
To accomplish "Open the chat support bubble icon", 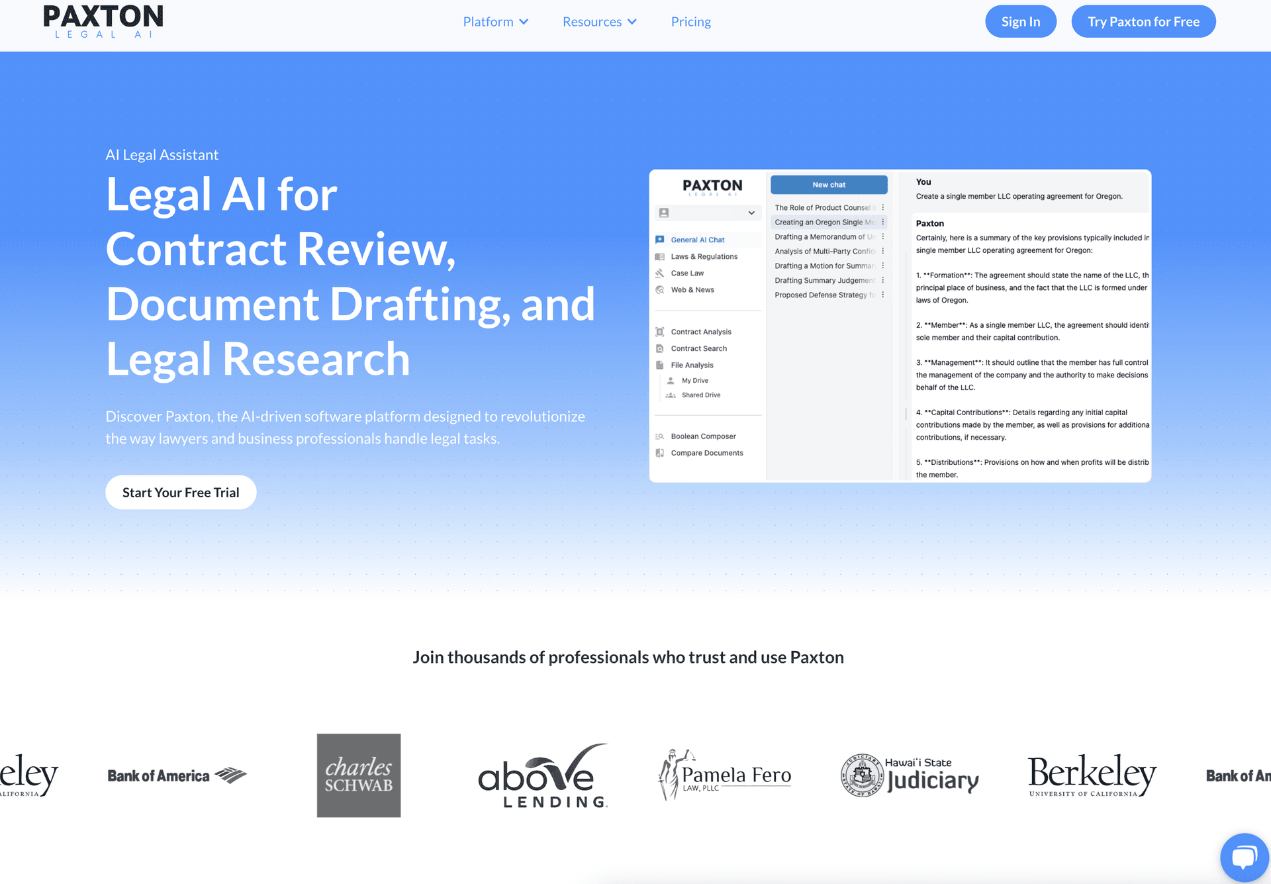I will 1245,857.
